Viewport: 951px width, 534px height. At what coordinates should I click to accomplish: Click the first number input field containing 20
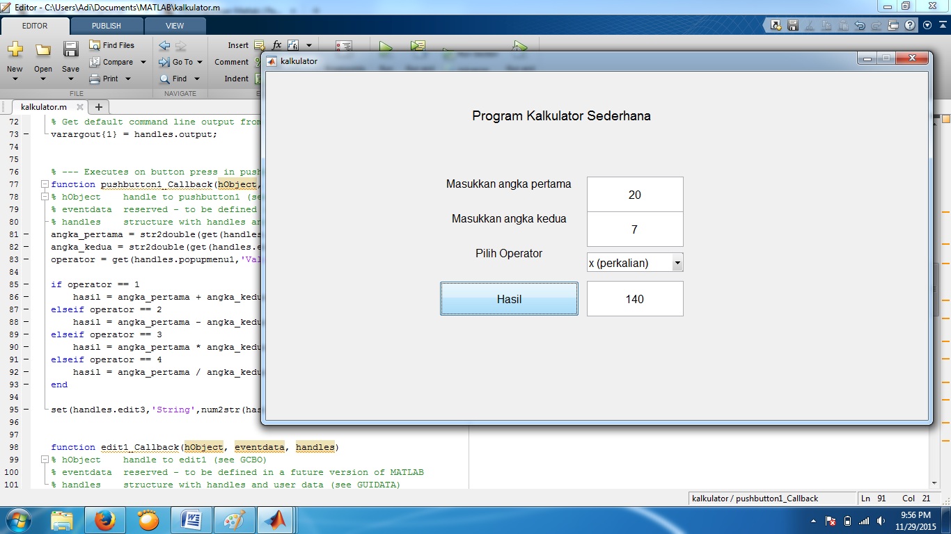[634, 195]
